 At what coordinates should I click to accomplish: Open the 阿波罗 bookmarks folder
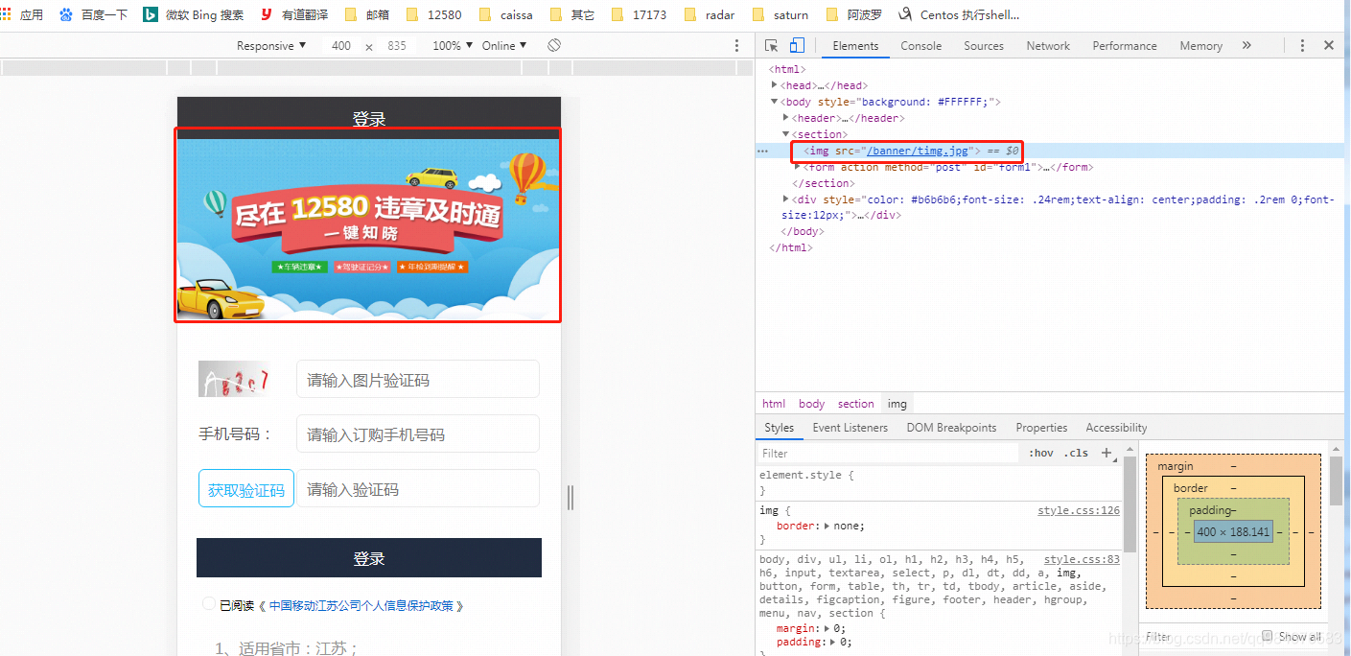(x=855, y=14)
